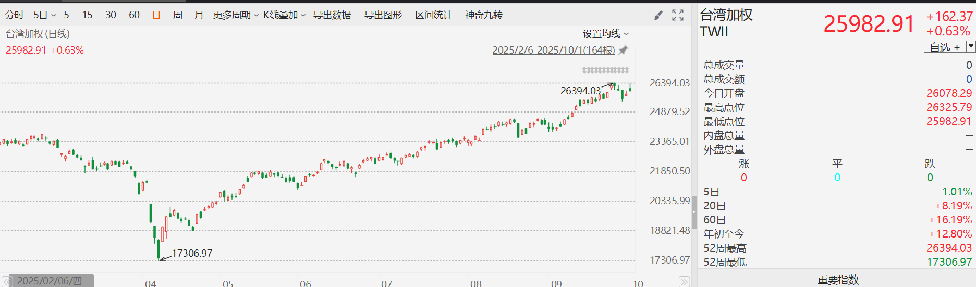The height and width of the screenshot is (287, 976).
Task: Expand K线叠加 overlay dropdown
Action: click(284, 15)
